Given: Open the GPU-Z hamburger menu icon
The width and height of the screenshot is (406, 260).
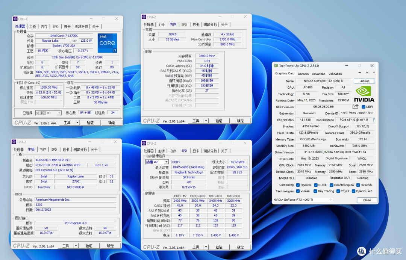Looking at the screenshot, I should [x=374, y=73].
